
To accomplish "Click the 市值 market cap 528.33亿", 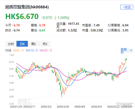I will point(97,30).
